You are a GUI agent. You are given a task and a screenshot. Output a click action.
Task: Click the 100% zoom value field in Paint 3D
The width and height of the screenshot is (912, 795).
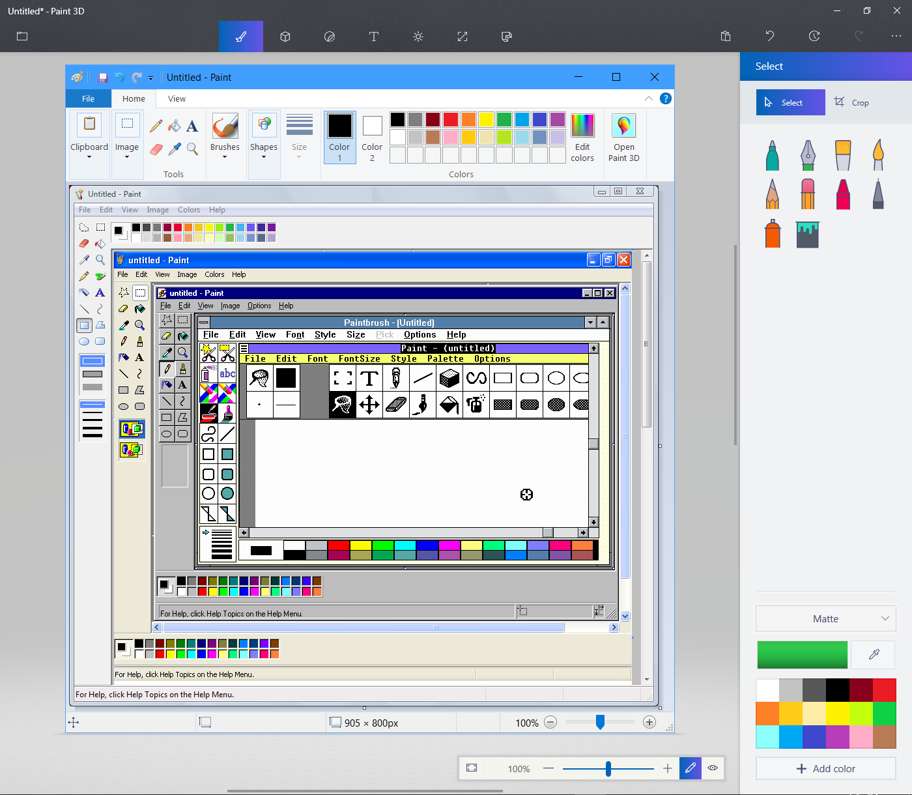pyautogui.click(x=519, y=768)
